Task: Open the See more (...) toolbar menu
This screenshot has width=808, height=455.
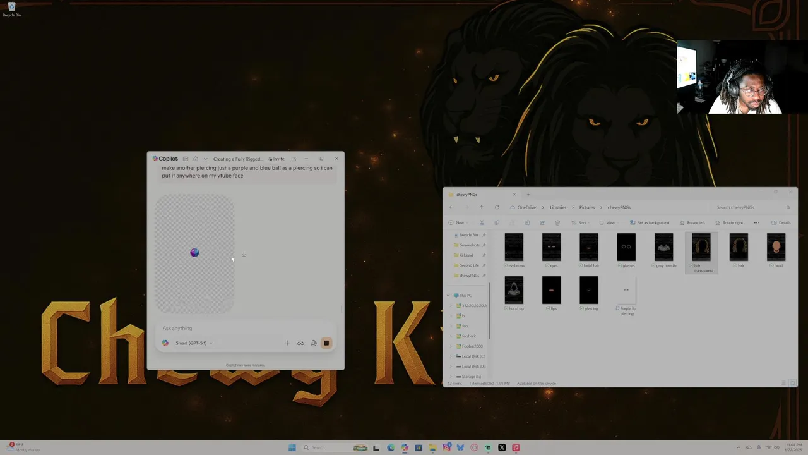Action: pos(757,222)
